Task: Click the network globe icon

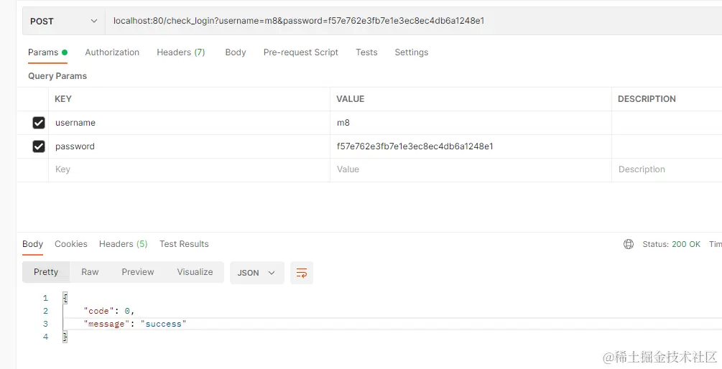Action: pos(629,244)
